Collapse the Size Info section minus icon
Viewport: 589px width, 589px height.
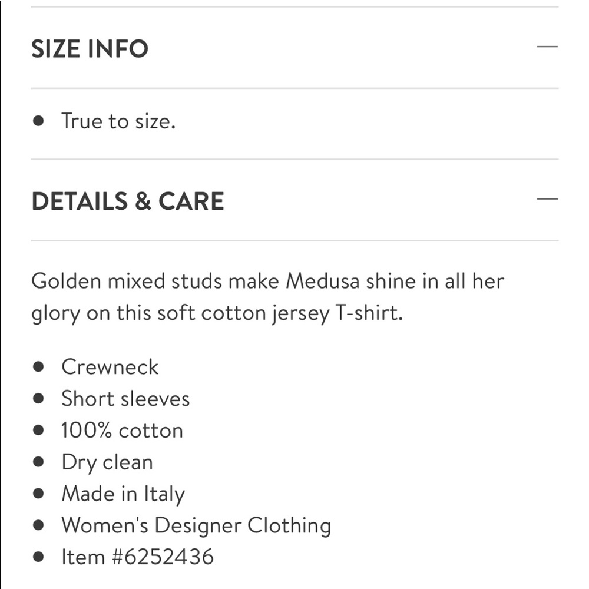pyautogui.click(x=547, y=47)
